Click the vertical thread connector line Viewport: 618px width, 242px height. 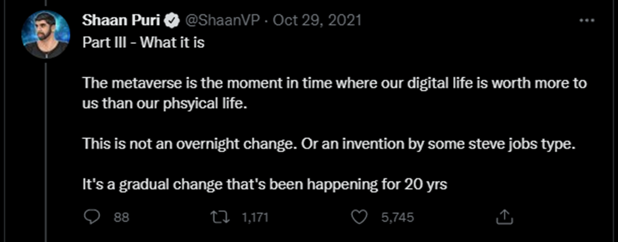[46, 152]
